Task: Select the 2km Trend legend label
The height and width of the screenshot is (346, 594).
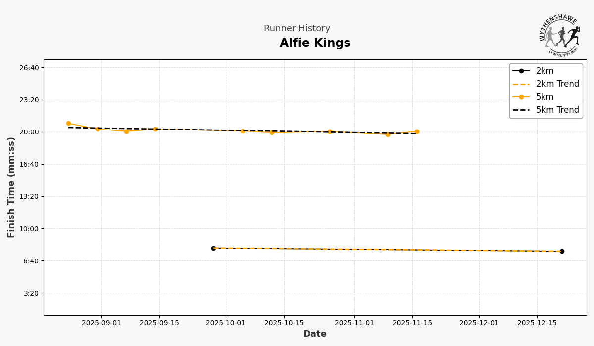Action: click(557, 84)
